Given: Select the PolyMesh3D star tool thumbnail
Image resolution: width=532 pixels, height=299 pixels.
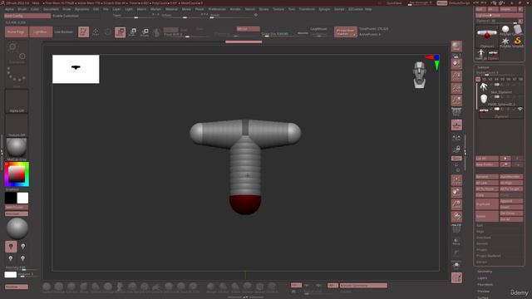Looking at the screenshot, I should tap(505, 42).
